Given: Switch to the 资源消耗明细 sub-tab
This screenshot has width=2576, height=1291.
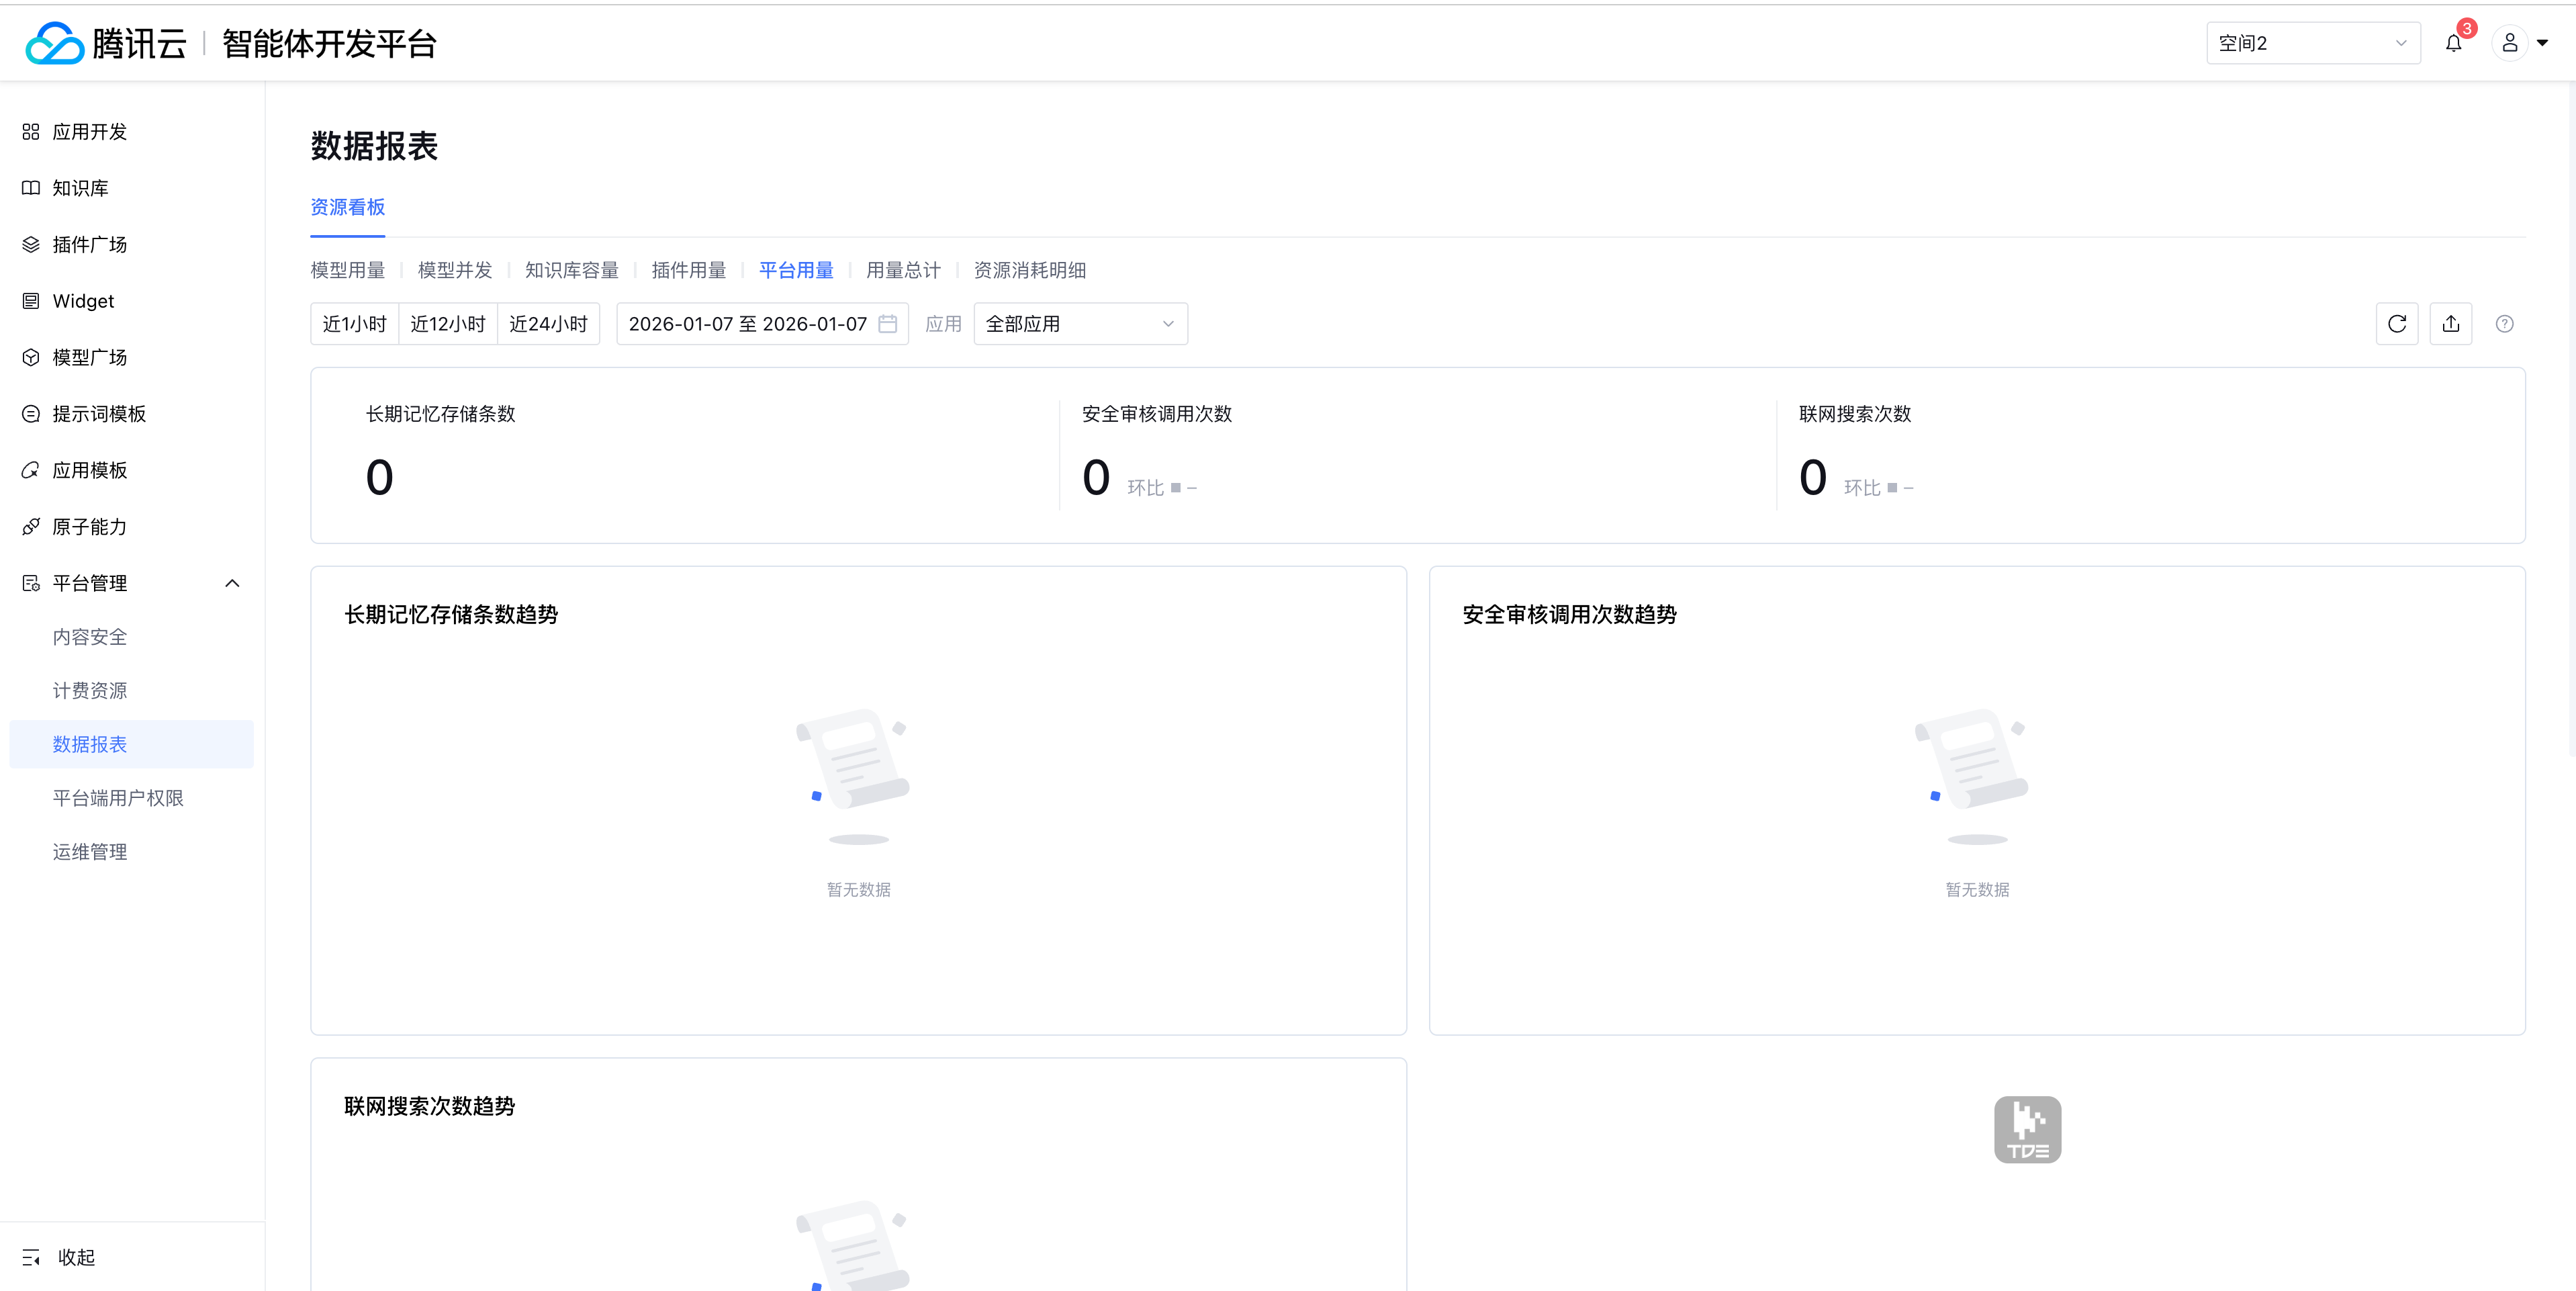Looking at the screenshot, I should pyautogui.click(x=1029, y=270).
